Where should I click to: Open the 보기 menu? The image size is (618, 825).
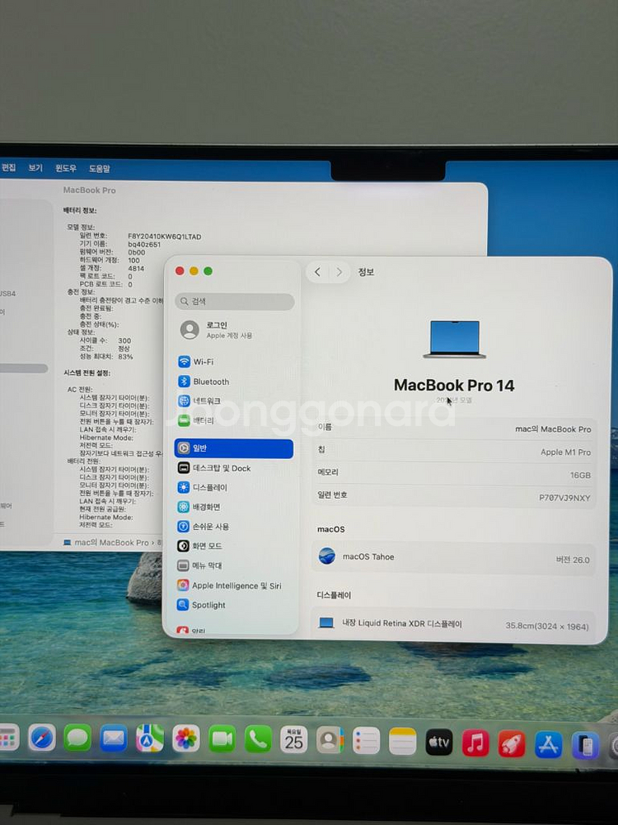tap(35, 168)
